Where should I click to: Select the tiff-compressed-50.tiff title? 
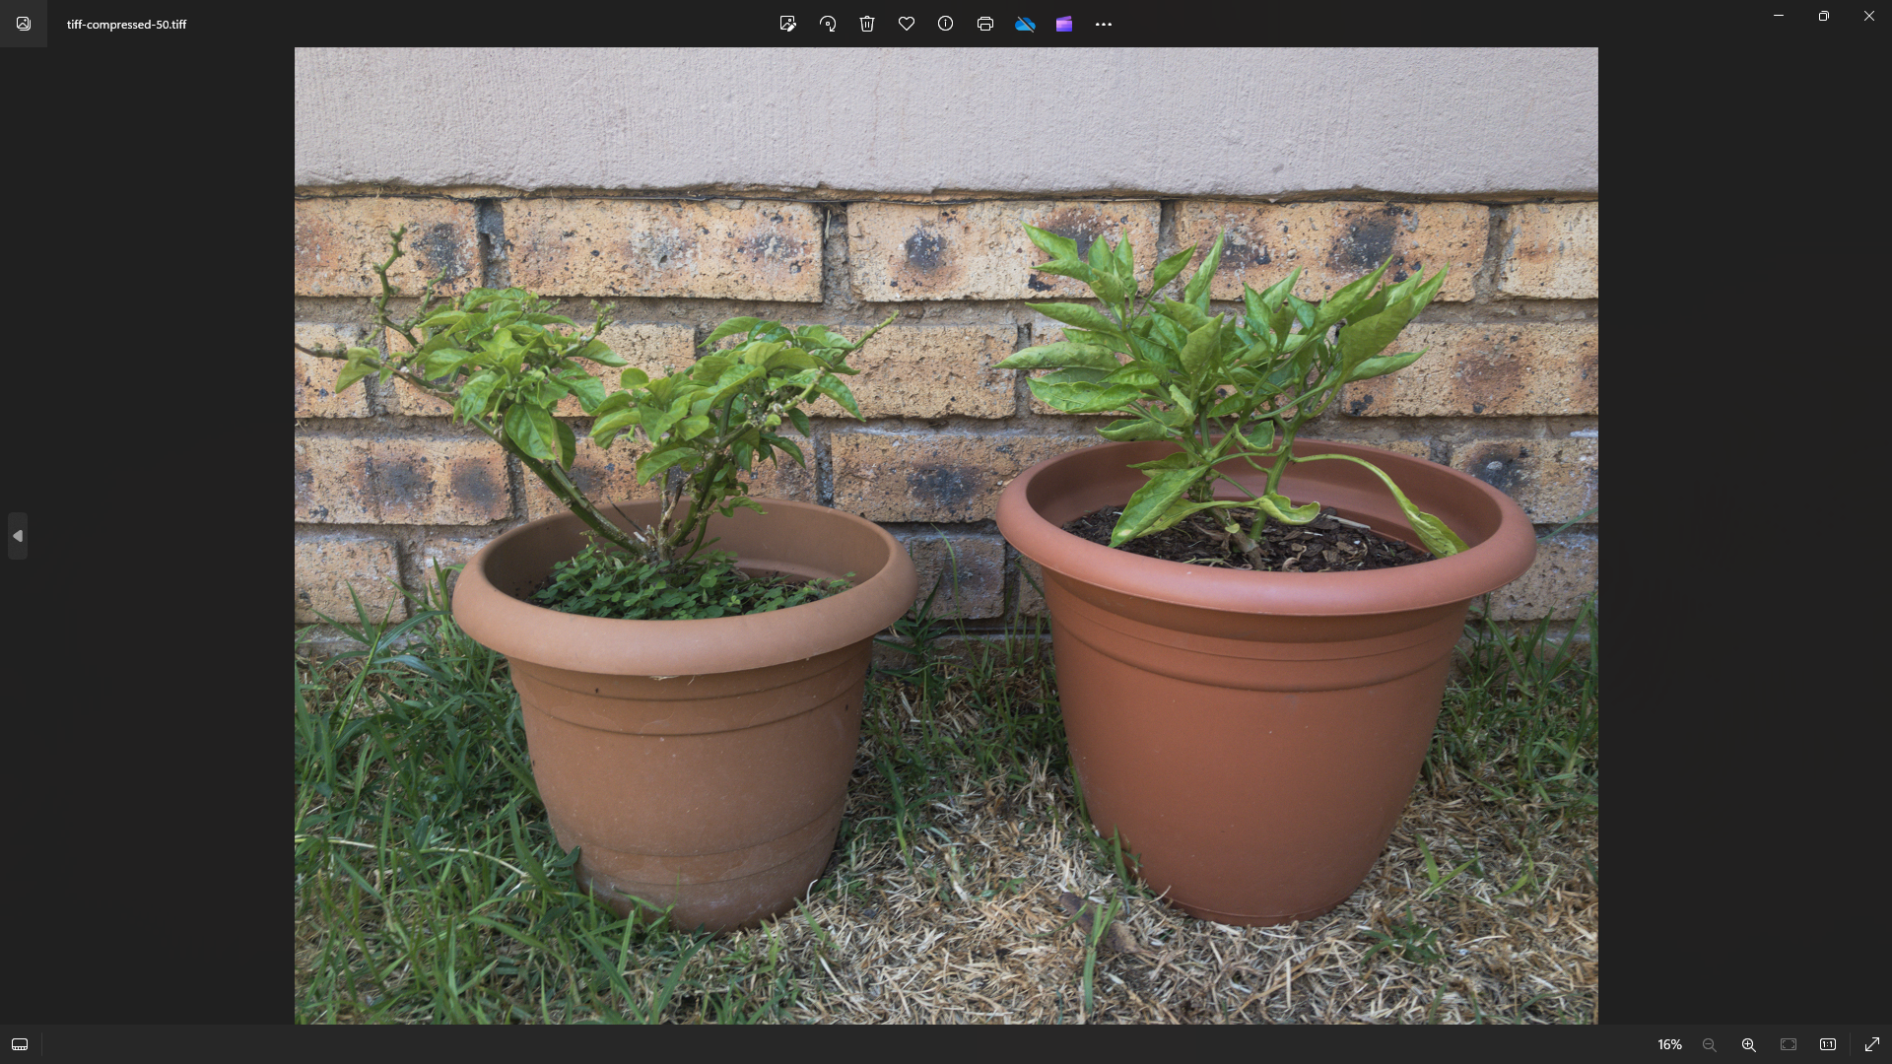pos(125,24)
